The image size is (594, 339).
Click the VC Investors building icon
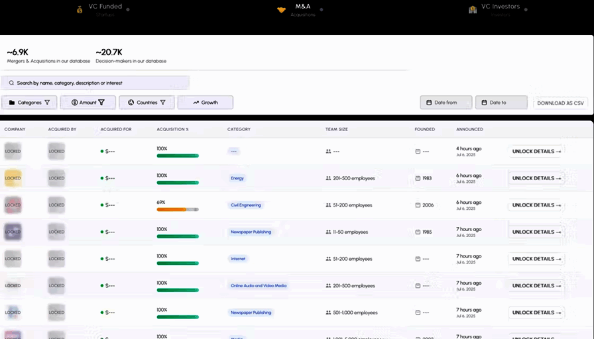tap(473, 9)
